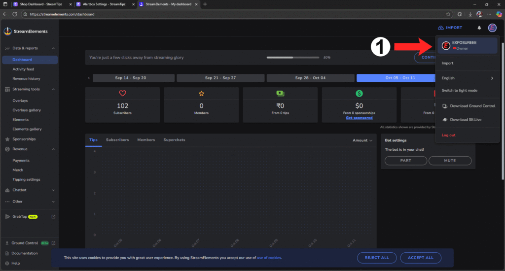Click the IMPORT cloud button
Viewport: 505px width, 271px height.
[450, 28]
